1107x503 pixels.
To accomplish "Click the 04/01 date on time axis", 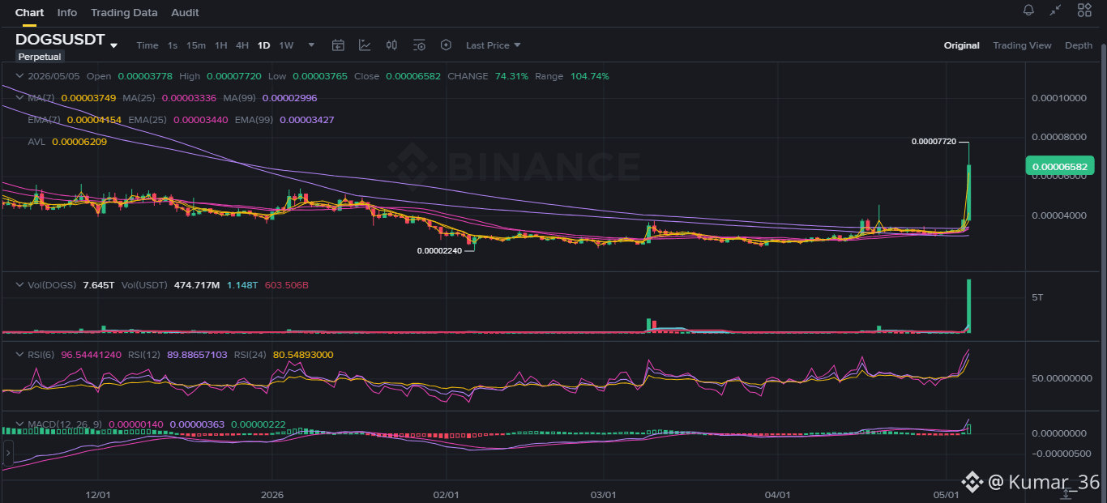I will pos(777,494).
